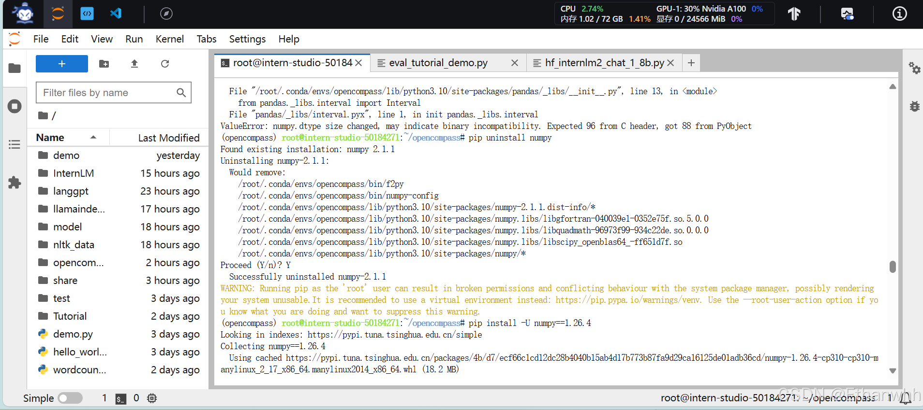This screenshot has width=923, height=410.
Task: Open the Settings menu
Action: [247, 39]
